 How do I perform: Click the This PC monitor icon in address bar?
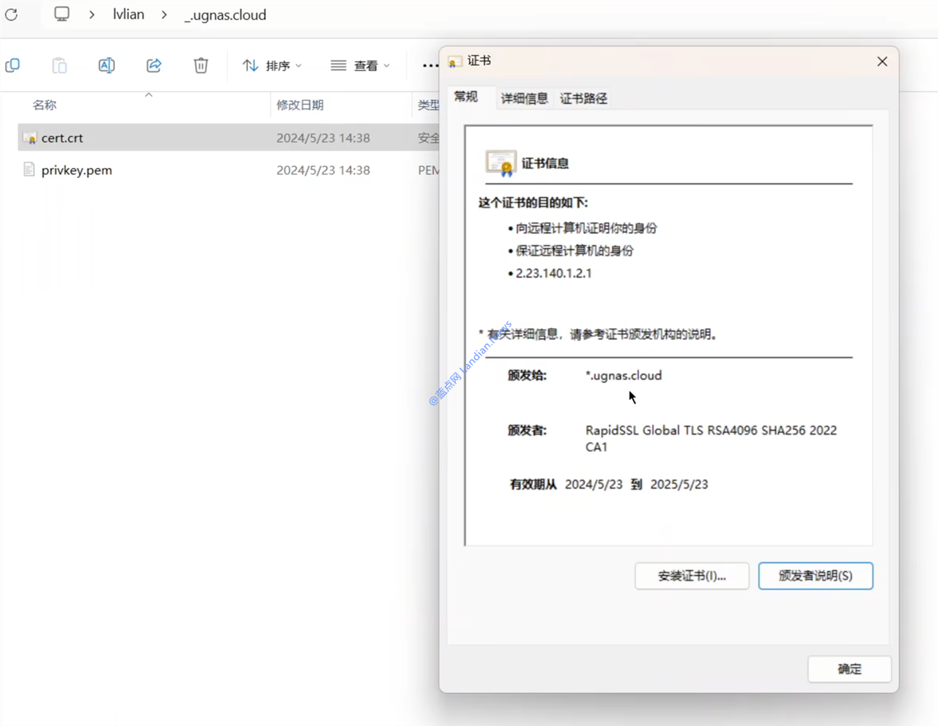[62, 14]
